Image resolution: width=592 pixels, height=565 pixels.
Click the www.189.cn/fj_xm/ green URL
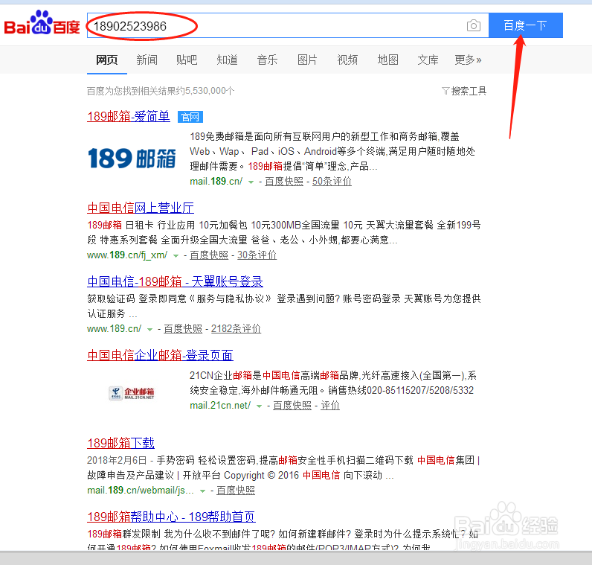click(x=127, y=255)
